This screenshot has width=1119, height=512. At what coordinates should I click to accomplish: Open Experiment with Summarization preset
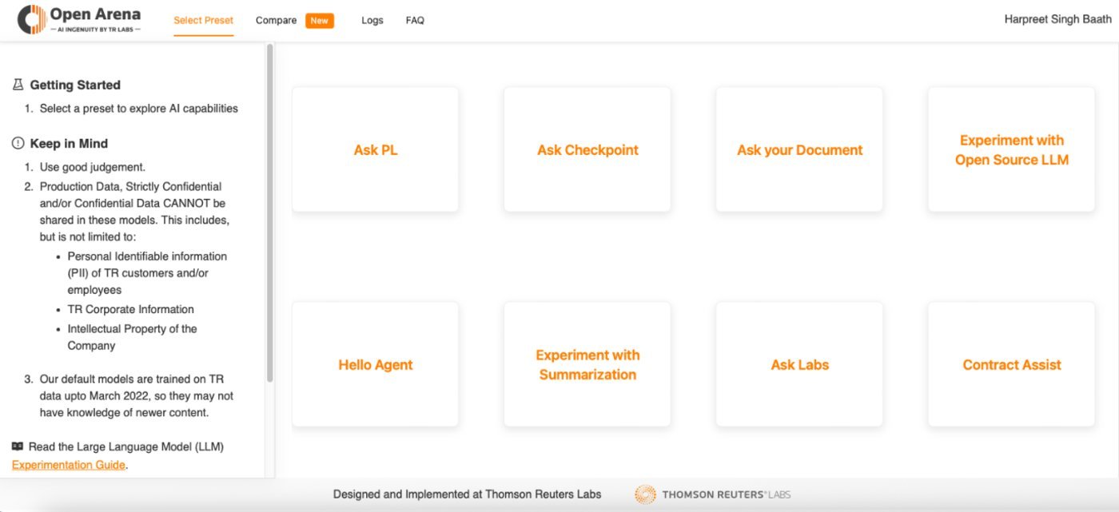[587, 364]
